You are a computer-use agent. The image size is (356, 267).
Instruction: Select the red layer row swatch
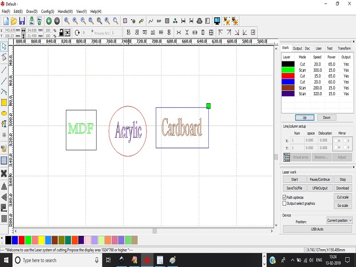[x=288, y=76]
